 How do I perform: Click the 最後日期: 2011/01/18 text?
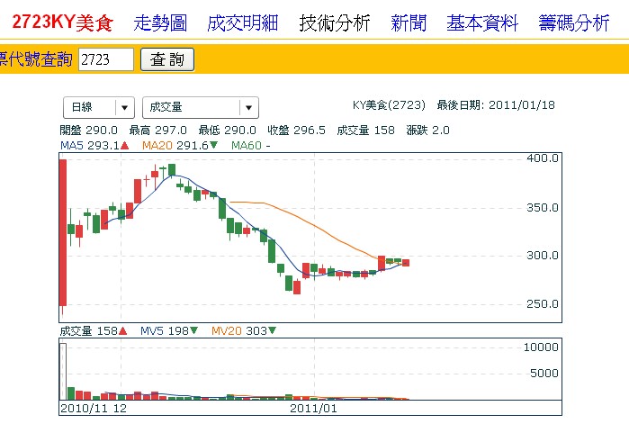[496, 105]
